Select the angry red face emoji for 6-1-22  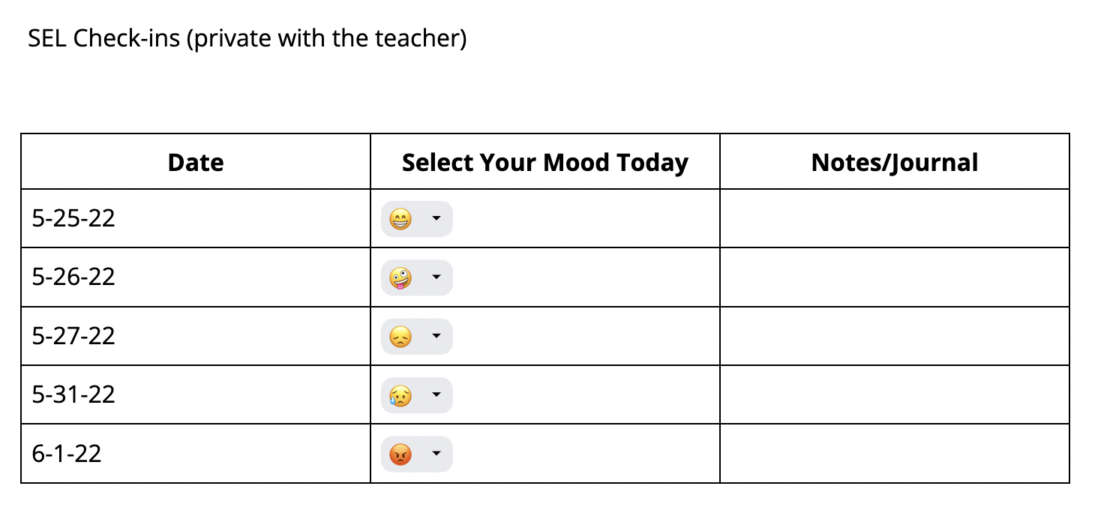coord(402,453)
